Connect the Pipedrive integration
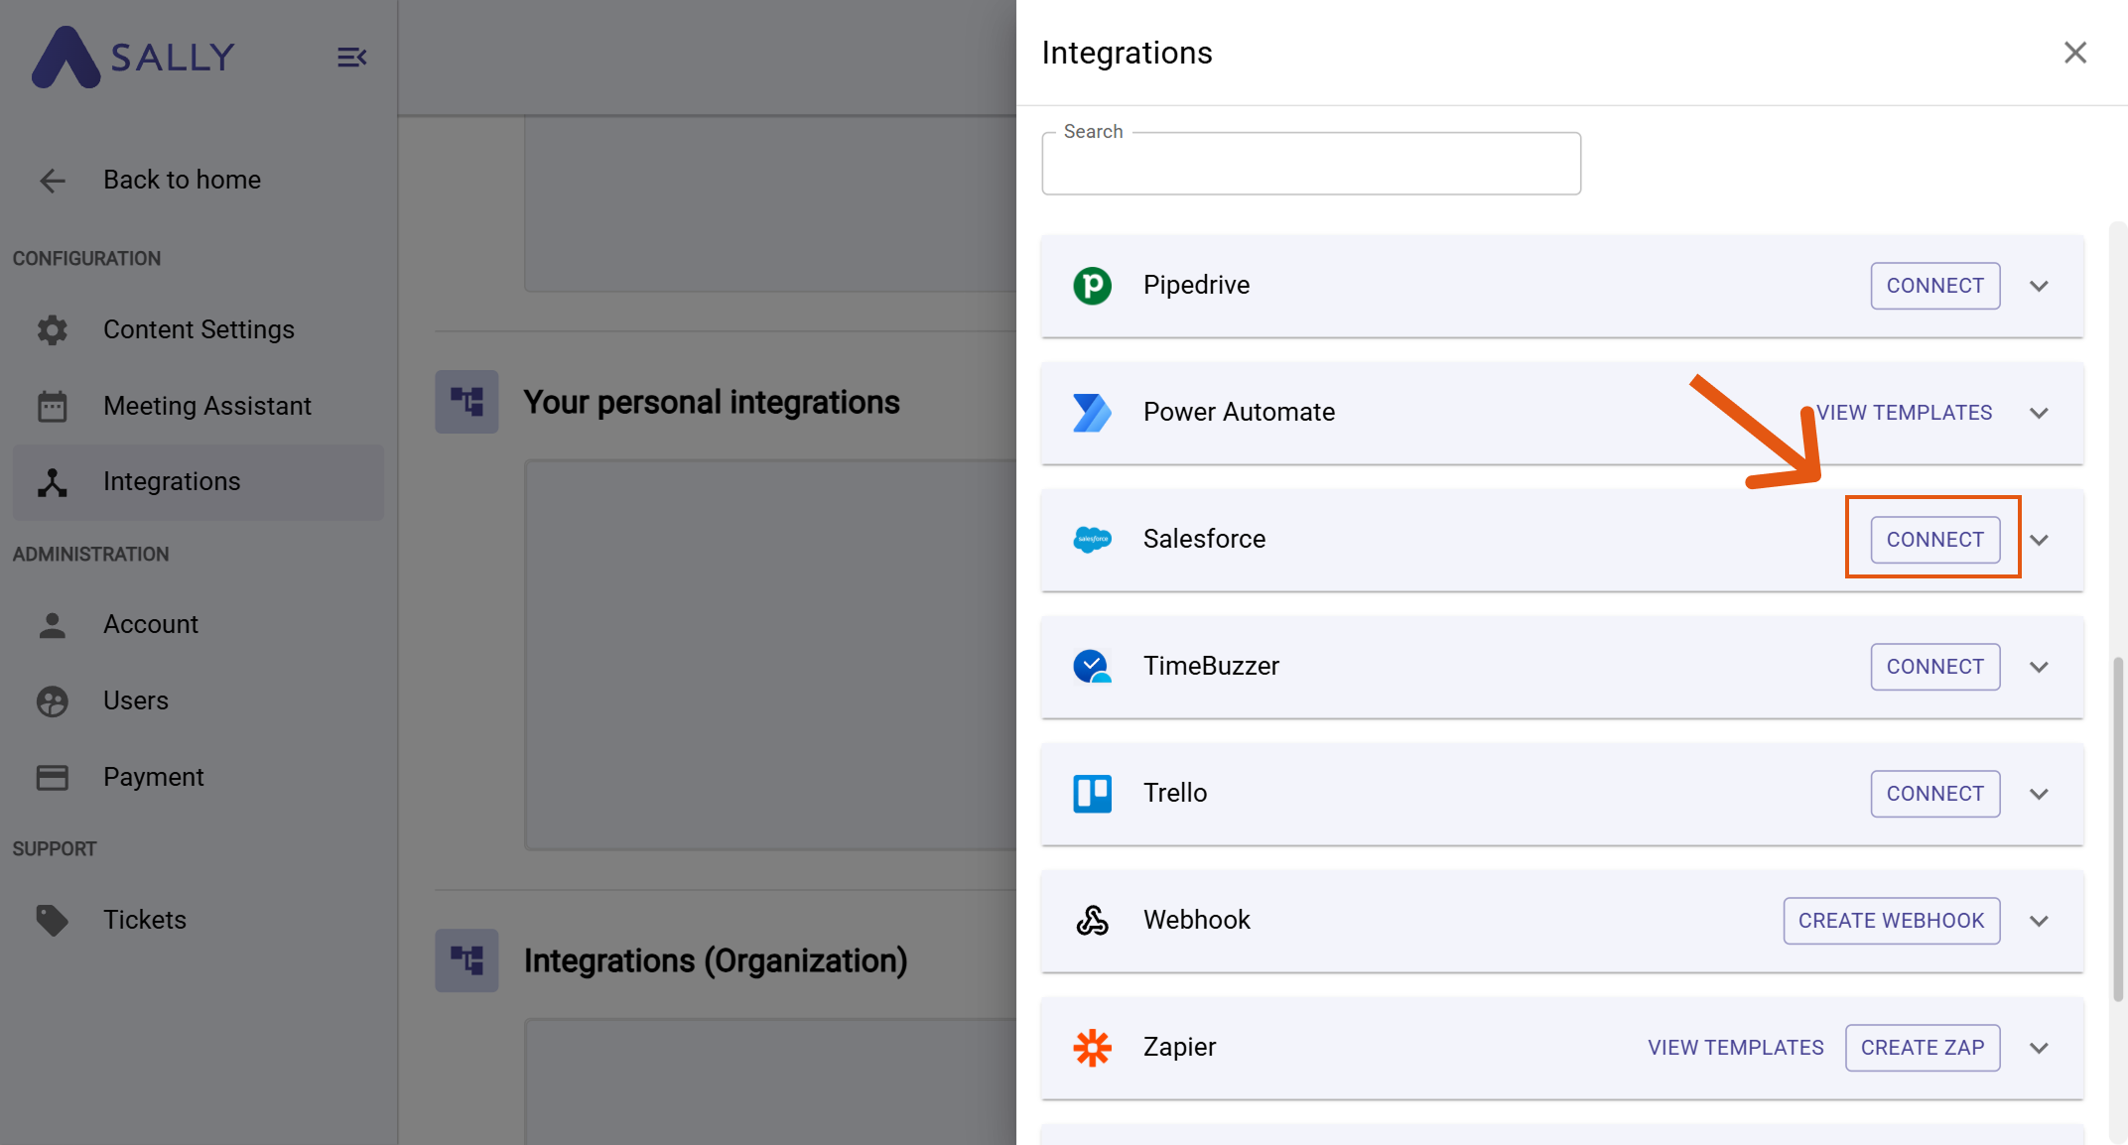This screenshot has width=2128, height=1145. (1934, 286)
